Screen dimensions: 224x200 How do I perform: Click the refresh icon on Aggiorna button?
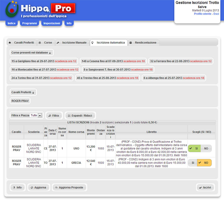click(x=32, y=187)
